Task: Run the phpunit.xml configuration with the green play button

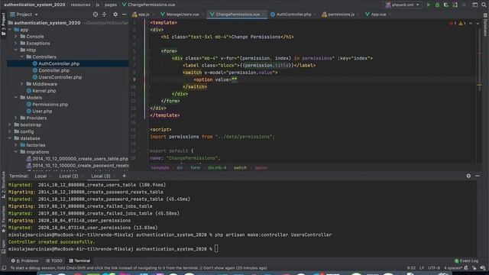Action: pyautogui.click(x=429, y=5)
